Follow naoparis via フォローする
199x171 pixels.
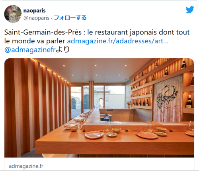click(x=70, y=18)
